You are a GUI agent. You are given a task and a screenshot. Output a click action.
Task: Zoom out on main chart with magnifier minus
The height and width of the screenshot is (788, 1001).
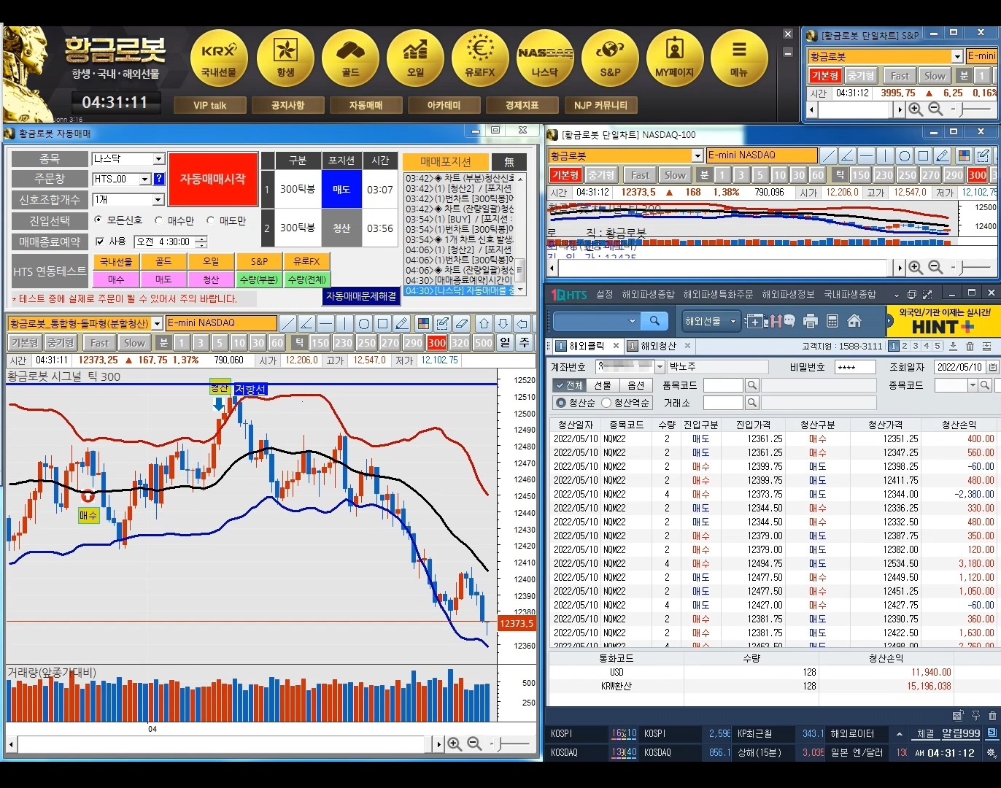pyautogui.click(x=474, y=743)
